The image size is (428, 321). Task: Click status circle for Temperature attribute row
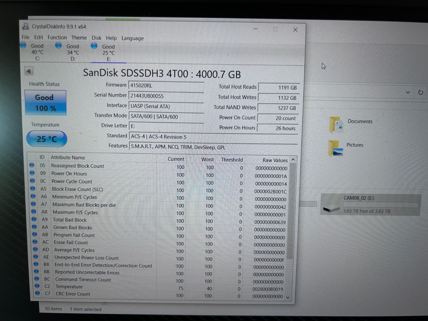click(37, 286)
